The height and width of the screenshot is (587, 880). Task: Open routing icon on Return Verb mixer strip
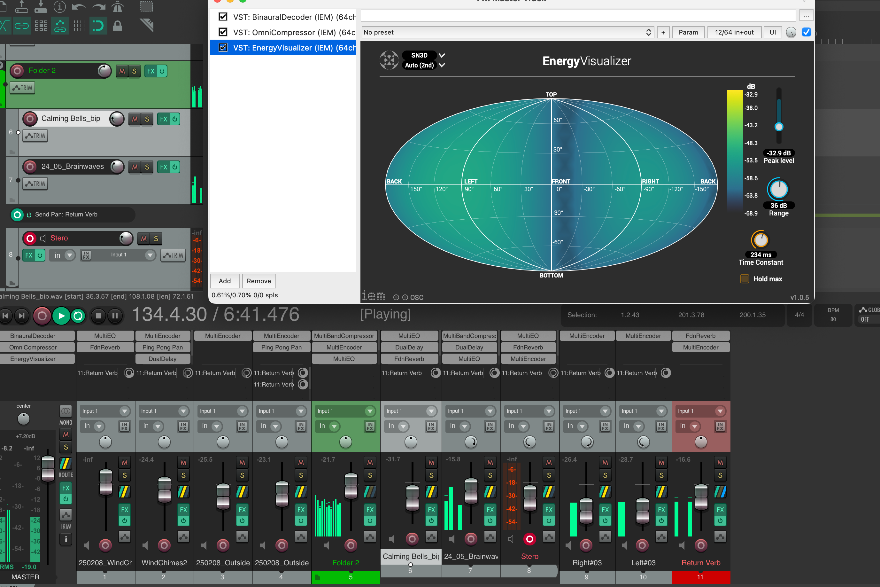click(720, 491)
